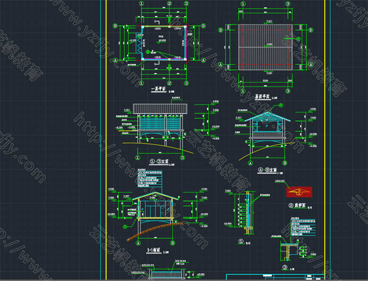Click the red hatched 放样图 detail
368x281 pixels.
point(299,191)
